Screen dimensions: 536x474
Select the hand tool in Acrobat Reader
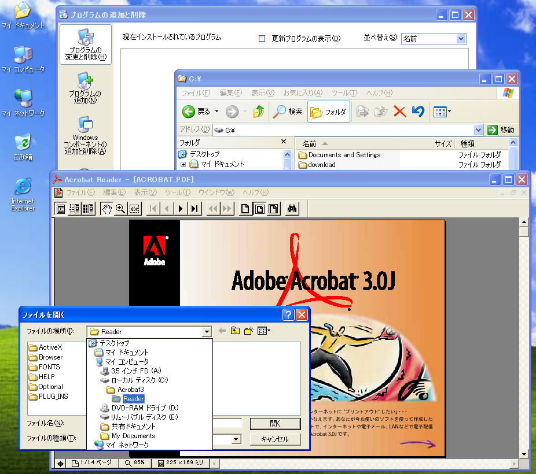tap(107, 209)
